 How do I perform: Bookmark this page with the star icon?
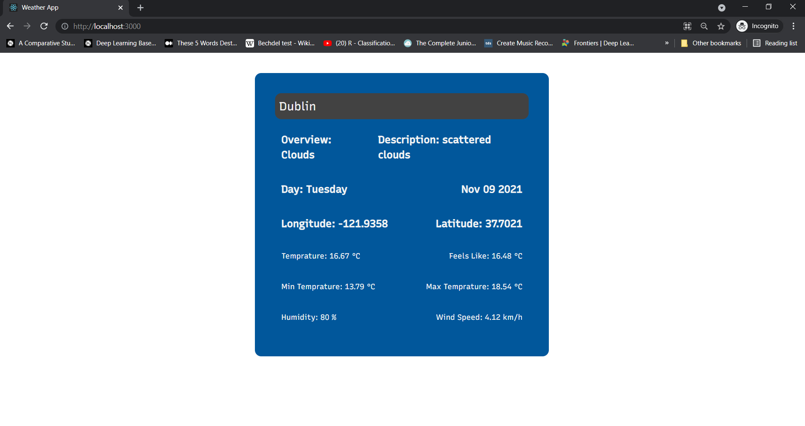pos(721,26)
